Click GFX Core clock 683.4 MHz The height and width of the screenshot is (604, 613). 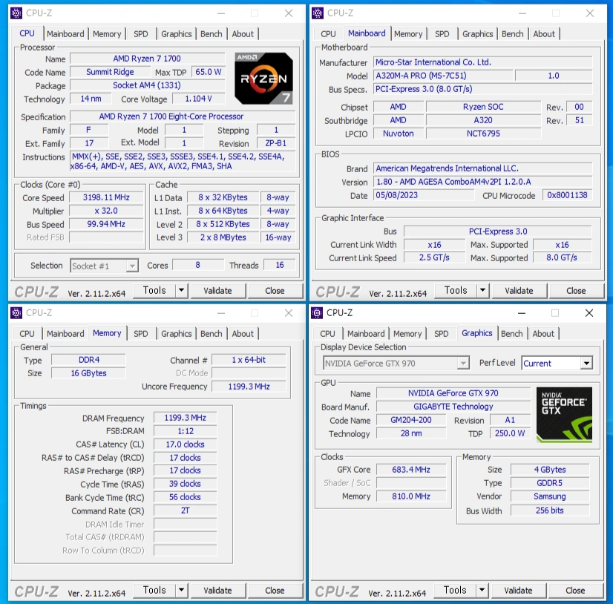[x=411, y=470]
